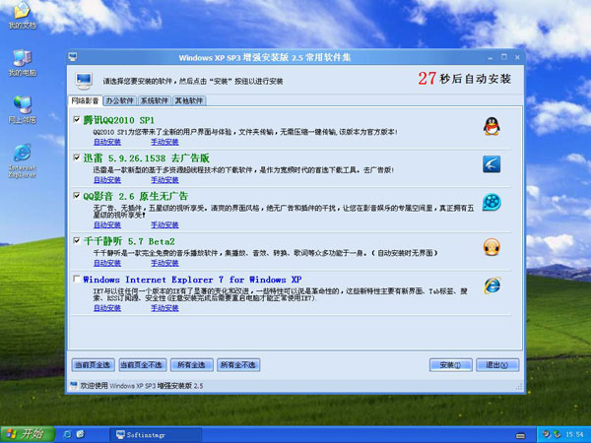The width and height of the screenshot is (591, 443).
Task: Click the first system tray icon beside the clock
Action: (x=546, y=434)
